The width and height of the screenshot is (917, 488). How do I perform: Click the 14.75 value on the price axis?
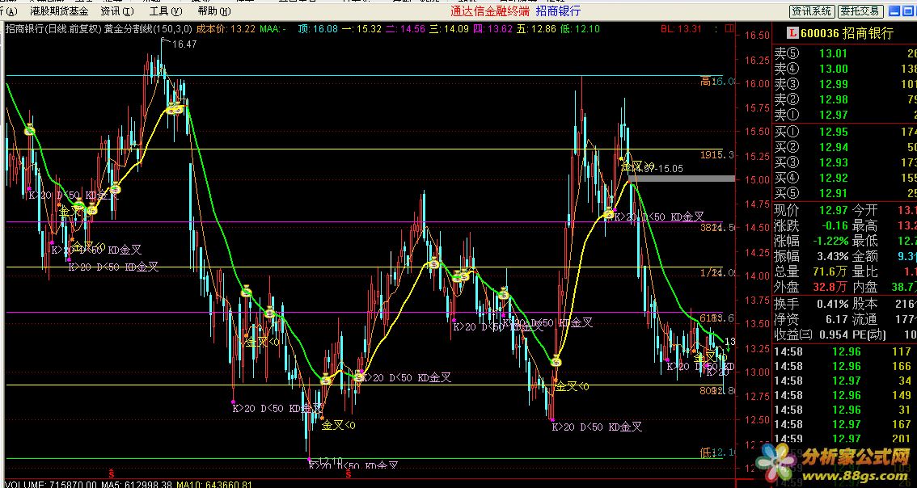pos(756,204)
